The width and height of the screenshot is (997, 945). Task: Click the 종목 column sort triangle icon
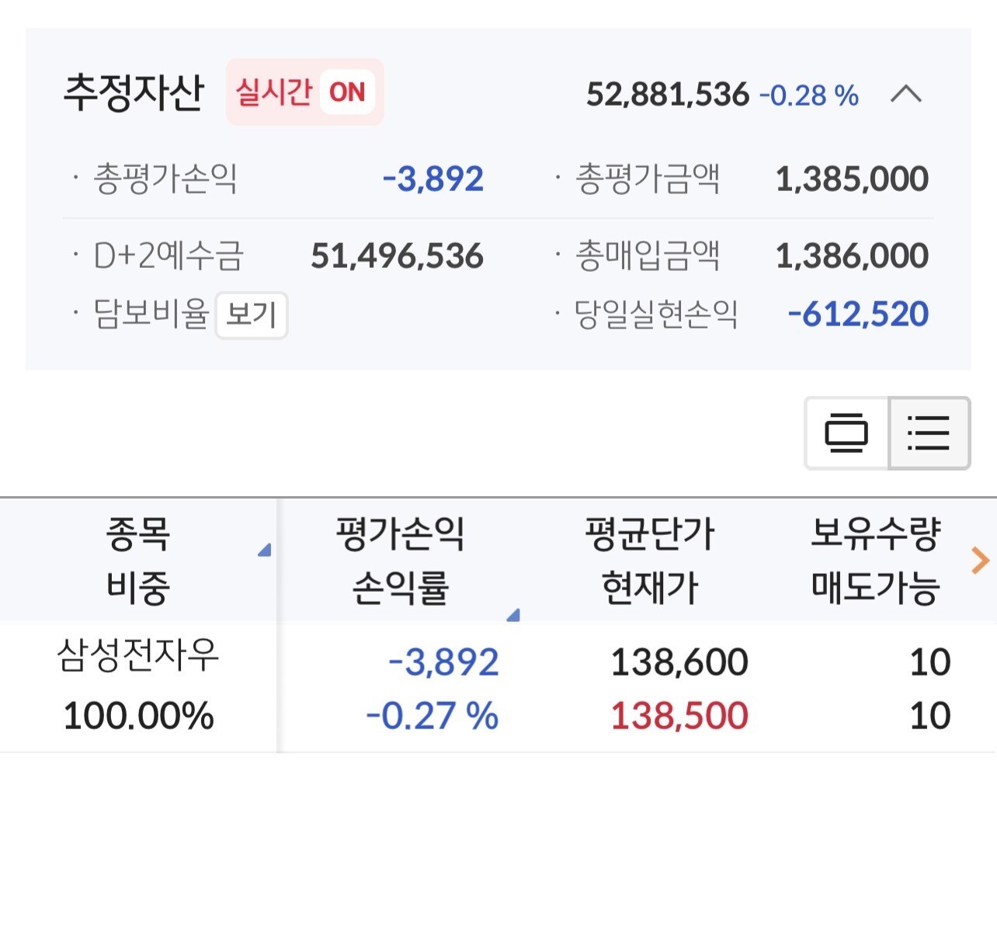pyautogui.click(x=264, y=551)
